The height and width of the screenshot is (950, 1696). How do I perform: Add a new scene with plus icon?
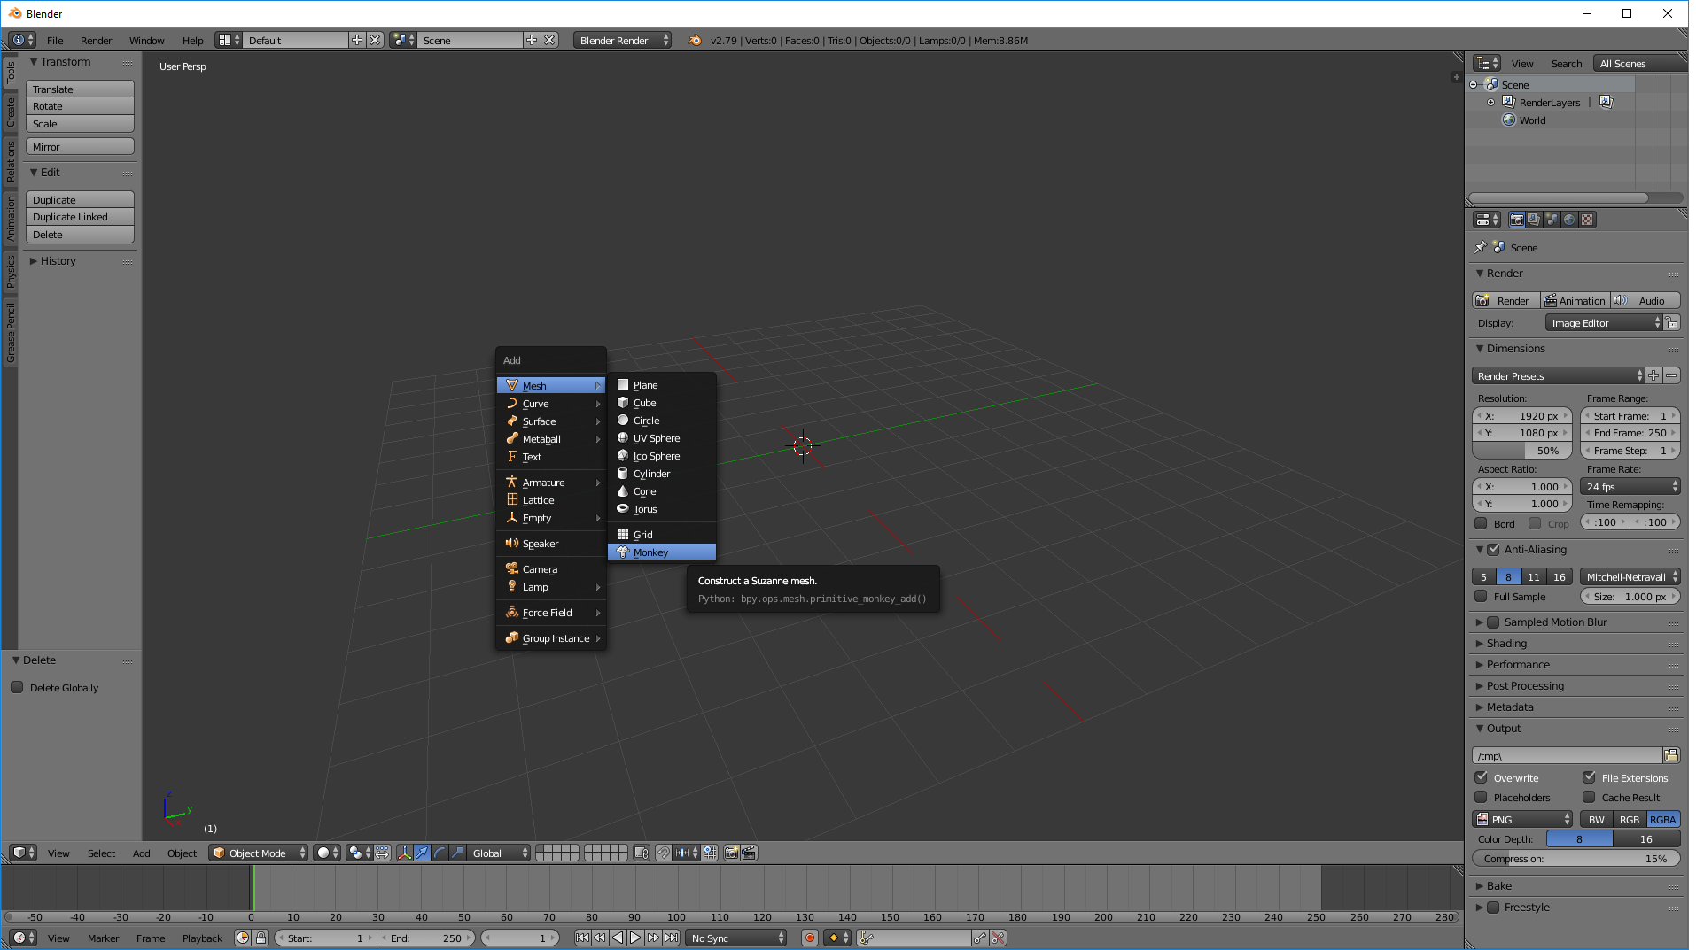tap(532, 40)
